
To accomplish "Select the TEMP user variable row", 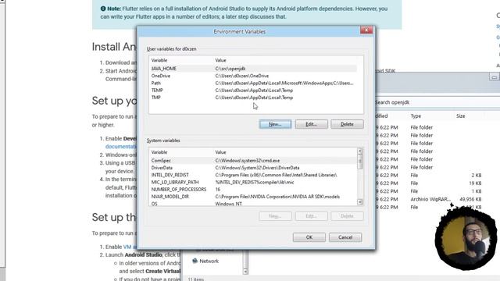I will [x=253, y=91].
